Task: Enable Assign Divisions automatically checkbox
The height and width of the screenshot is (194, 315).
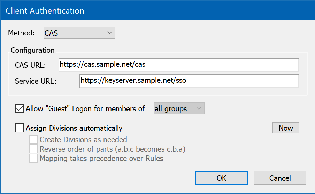Action: [20, 128]
